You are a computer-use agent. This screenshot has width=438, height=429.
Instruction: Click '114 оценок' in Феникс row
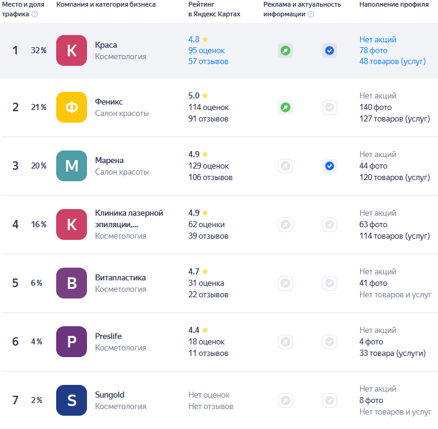click(x=208, y=108)
